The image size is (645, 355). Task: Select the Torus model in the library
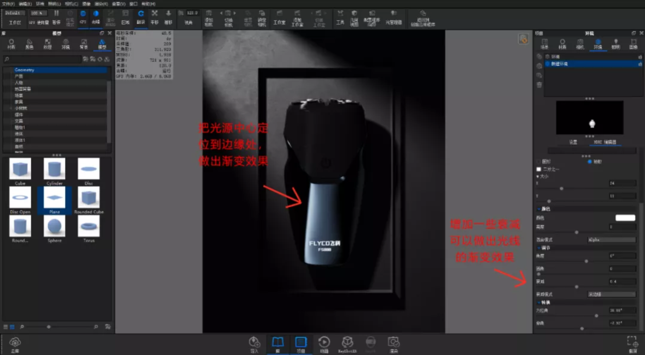click(x=89, y=226)
